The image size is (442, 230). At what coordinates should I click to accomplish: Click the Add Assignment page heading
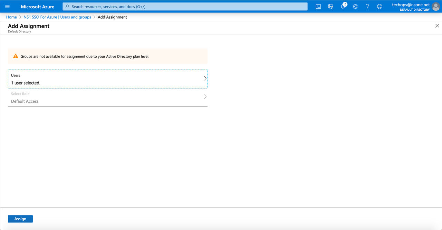tap(29, 26)
